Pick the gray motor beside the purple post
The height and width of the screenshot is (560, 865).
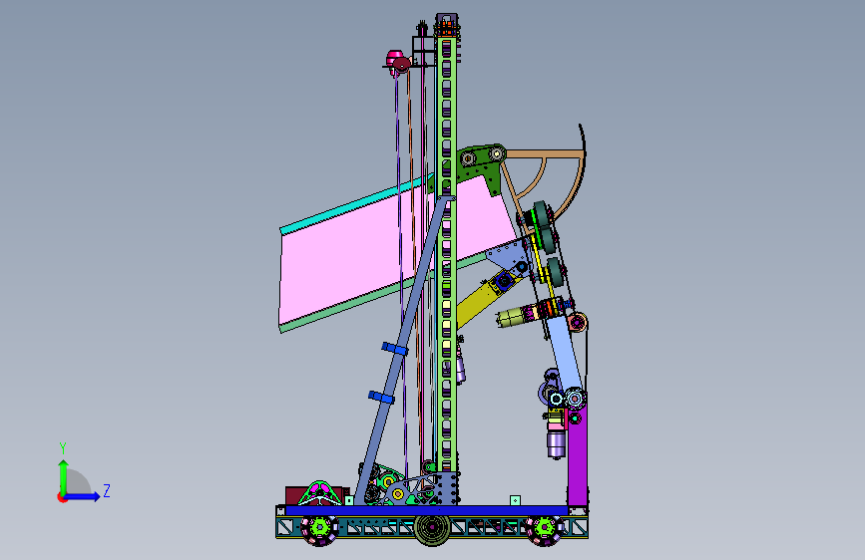[556, 444]
